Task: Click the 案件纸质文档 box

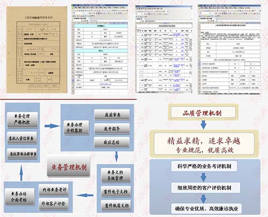Action: pyautogui.click(x=116, y=205)
